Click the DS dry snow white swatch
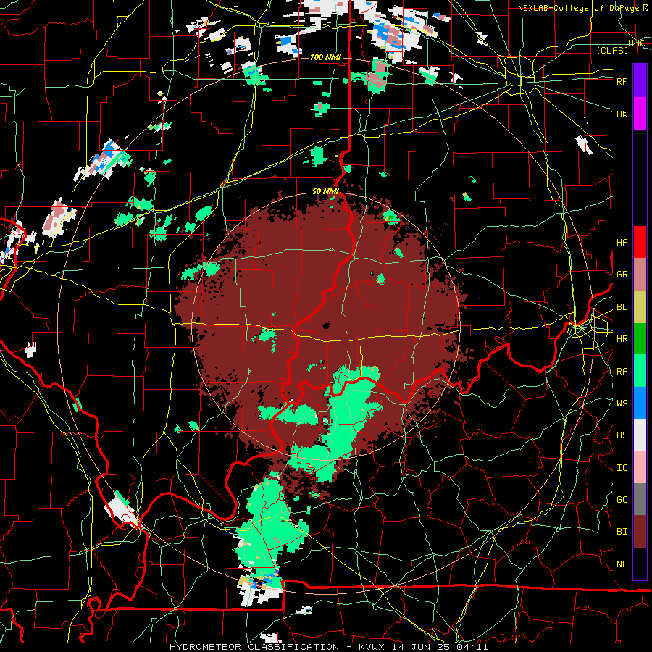The image size is (652, 652). 640,435
